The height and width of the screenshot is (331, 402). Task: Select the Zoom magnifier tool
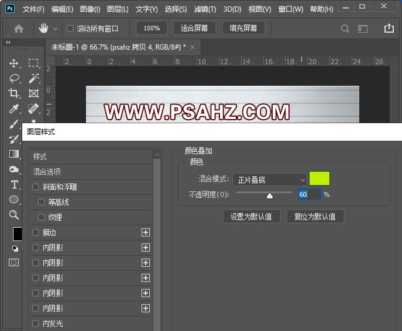point(14,215)
